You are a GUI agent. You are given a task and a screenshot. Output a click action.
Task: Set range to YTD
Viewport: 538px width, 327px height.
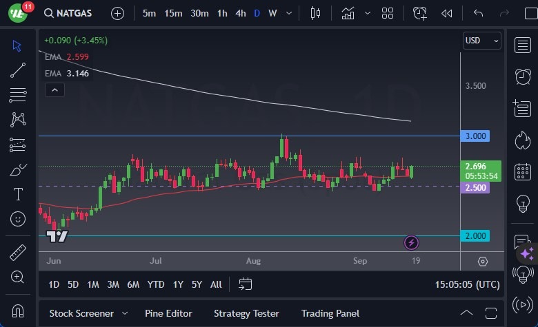coord(156,284)
